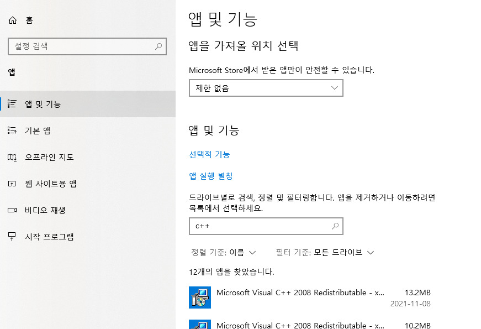
Task: Click the 12개의 앱을 찾았습니다 result count
Action: (231, 272)
